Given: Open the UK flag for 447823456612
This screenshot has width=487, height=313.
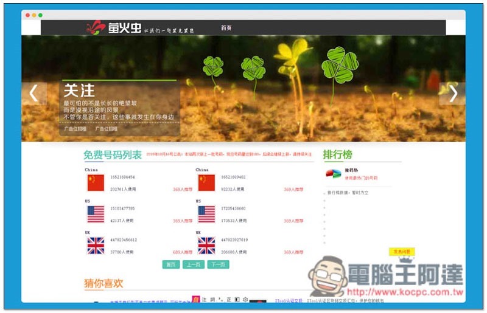Looking at the screenshot, I should point(96,245).
